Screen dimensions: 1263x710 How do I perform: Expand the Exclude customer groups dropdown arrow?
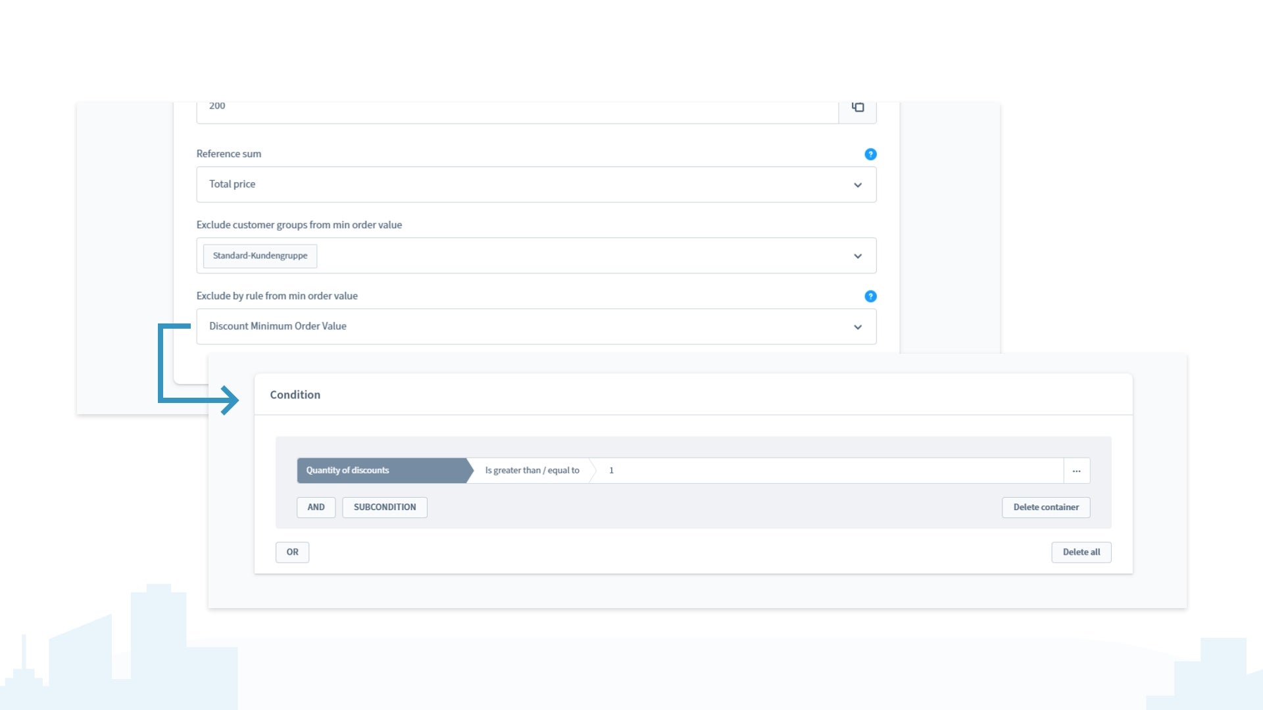(858, 256)
